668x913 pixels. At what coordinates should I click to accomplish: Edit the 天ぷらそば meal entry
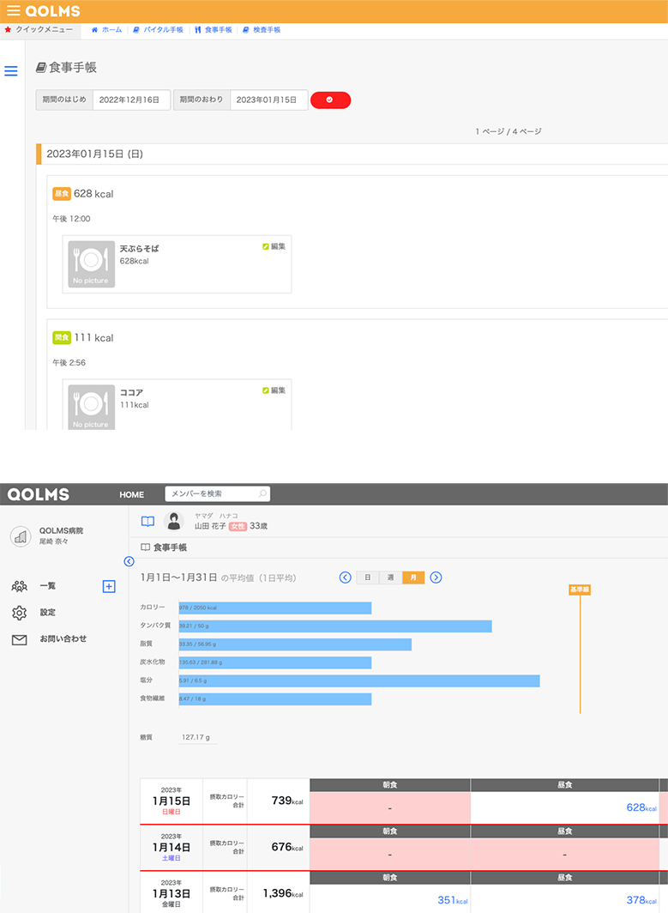point(274,246)
